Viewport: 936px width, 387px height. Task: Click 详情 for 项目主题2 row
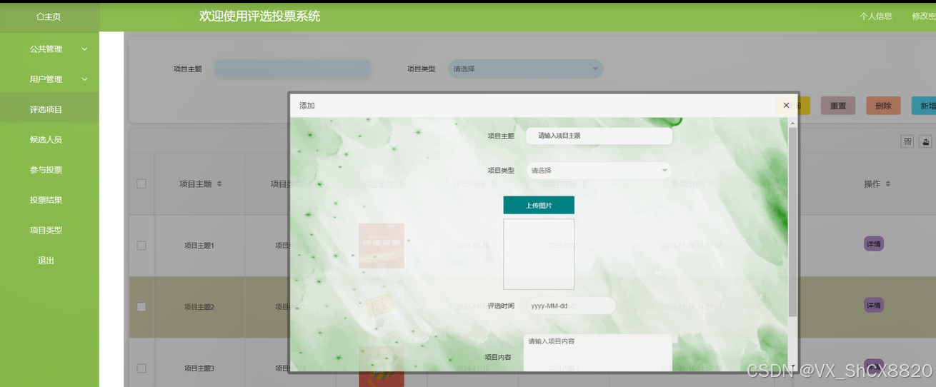click(874, 306)
